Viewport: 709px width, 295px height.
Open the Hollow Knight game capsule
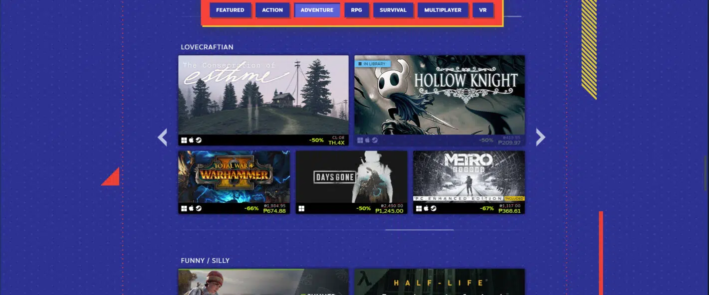click(x=440, y=100)
